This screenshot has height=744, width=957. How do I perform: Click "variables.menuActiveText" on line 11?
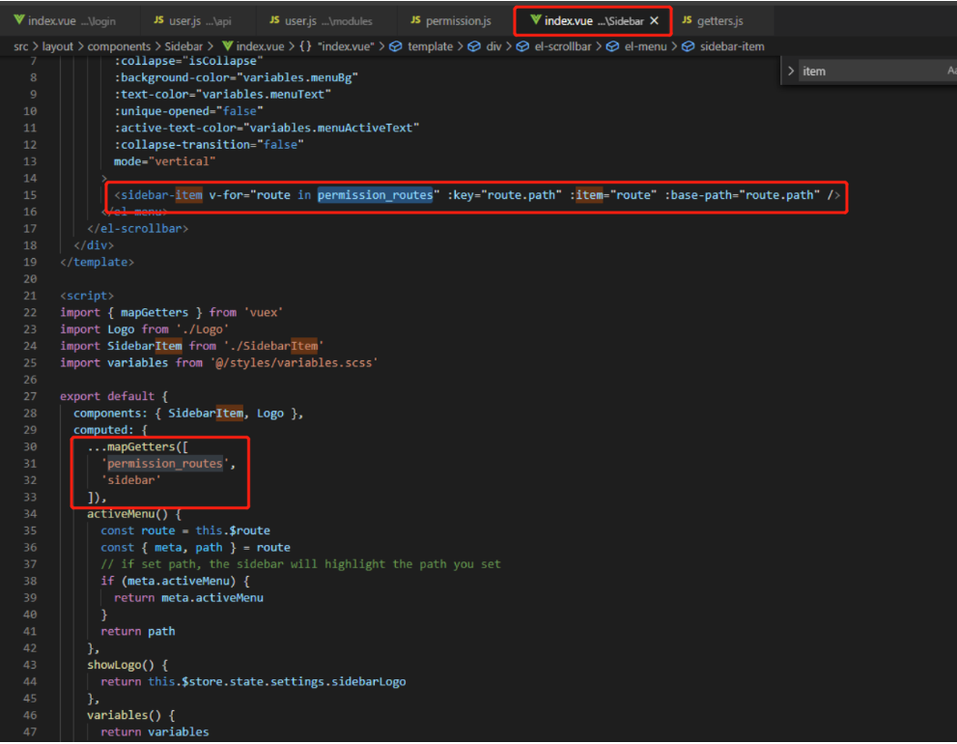click(x=331, y=128)
